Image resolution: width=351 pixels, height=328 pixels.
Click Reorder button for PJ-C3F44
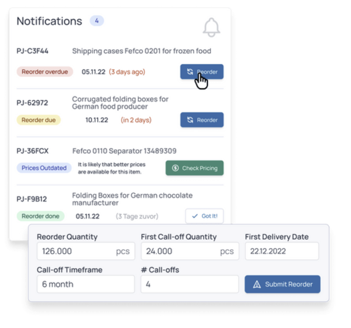click(x=202, y=72)
